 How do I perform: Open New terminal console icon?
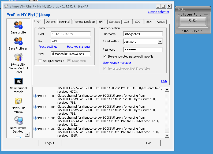(x=18, y=81)
